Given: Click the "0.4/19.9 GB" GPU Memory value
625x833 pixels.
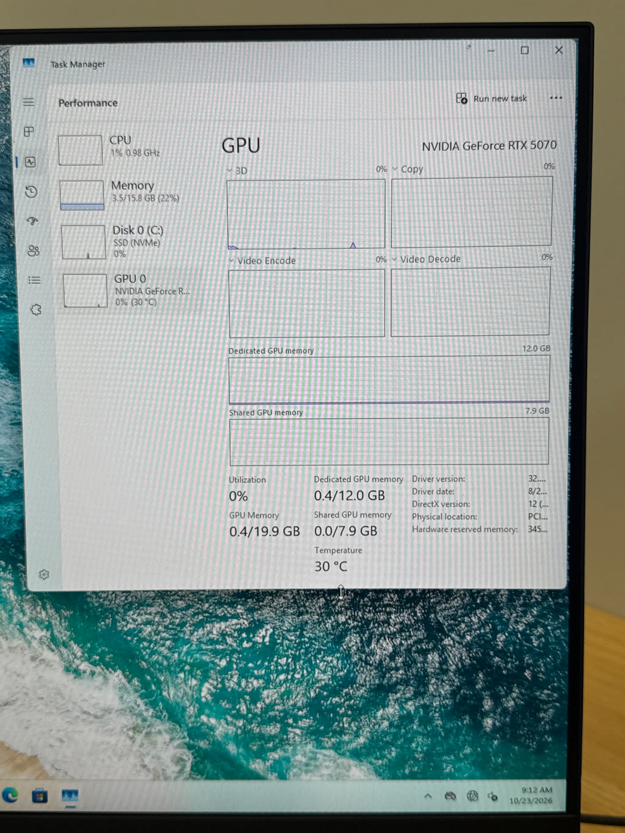Looking at the screenshot, I should pyautogui.click(x=264, y=532).
